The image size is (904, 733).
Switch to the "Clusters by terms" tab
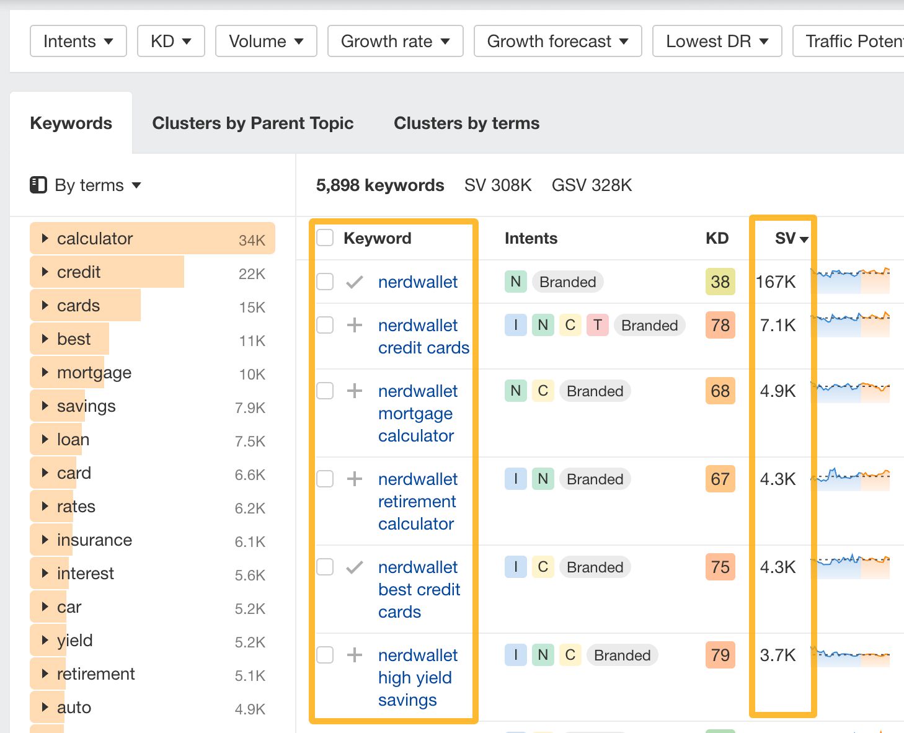point(466,123)
